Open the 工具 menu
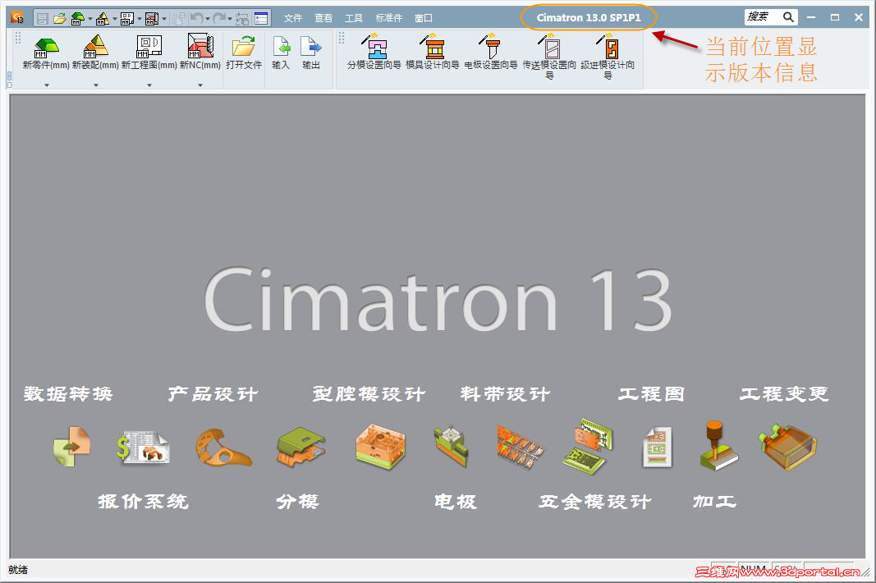The width and height of the screenshot is (876, 583). (354, 18)
